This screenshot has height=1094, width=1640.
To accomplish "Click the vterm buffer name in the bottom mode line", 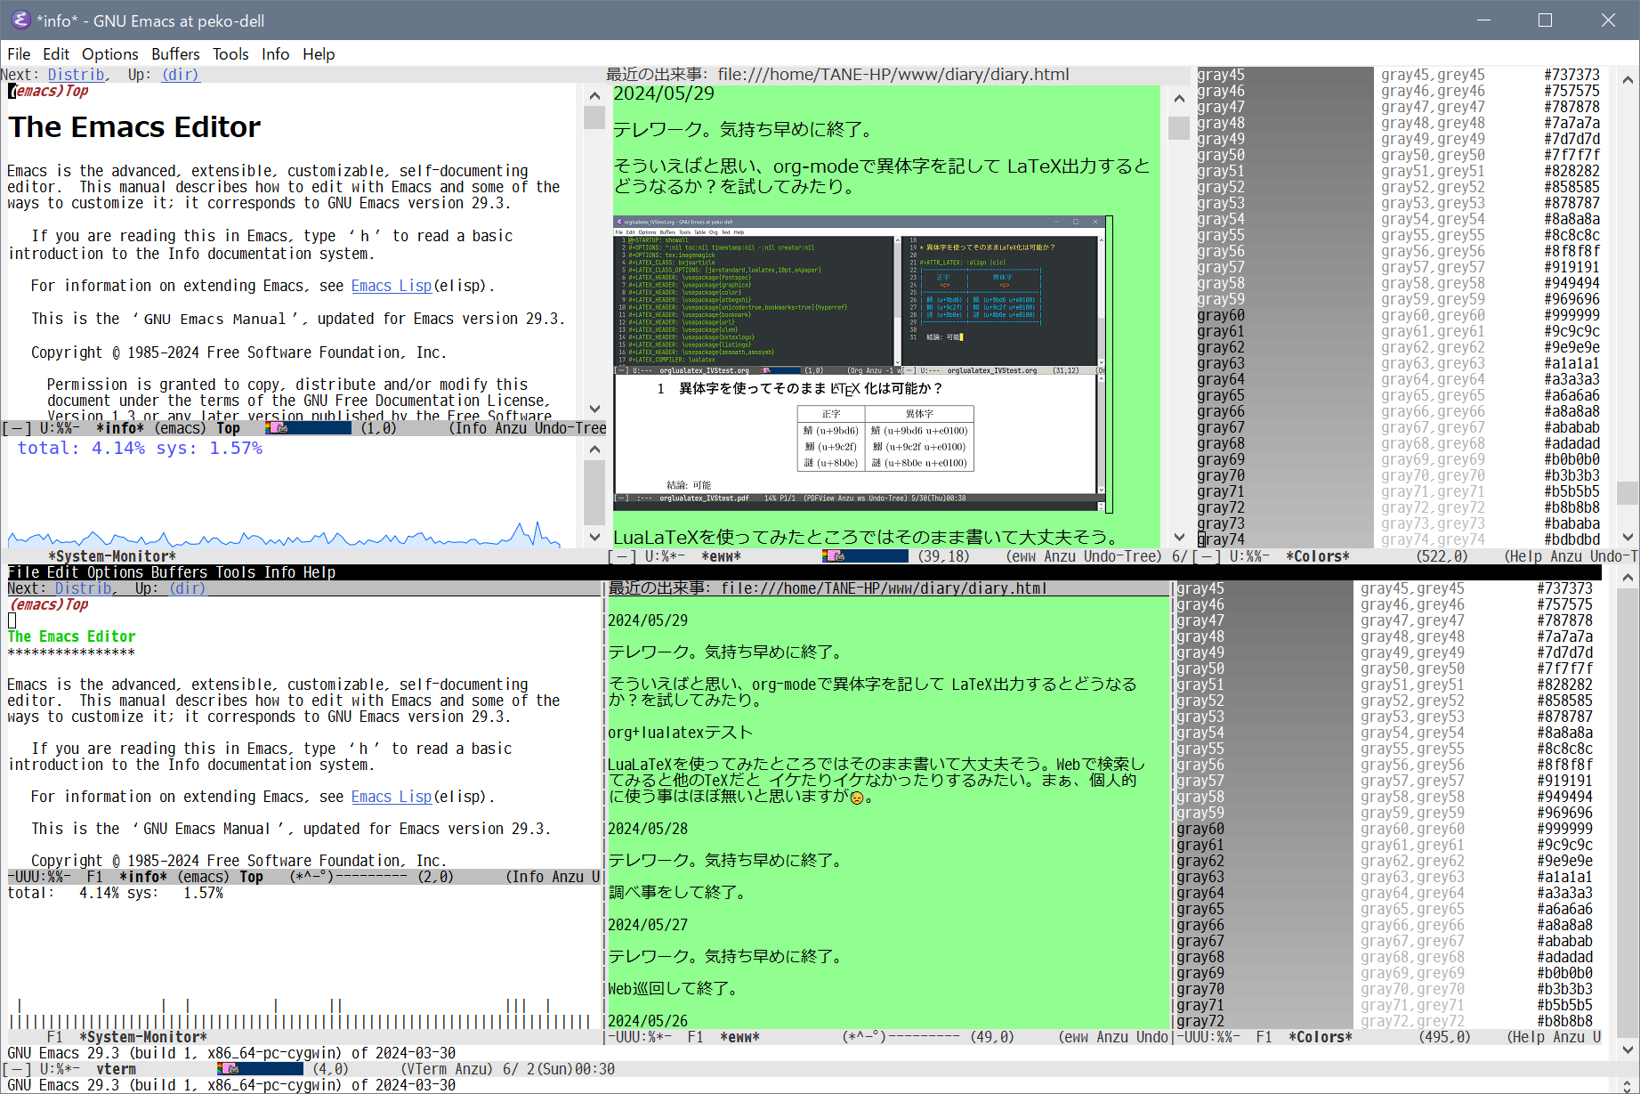I will 117,1069.
